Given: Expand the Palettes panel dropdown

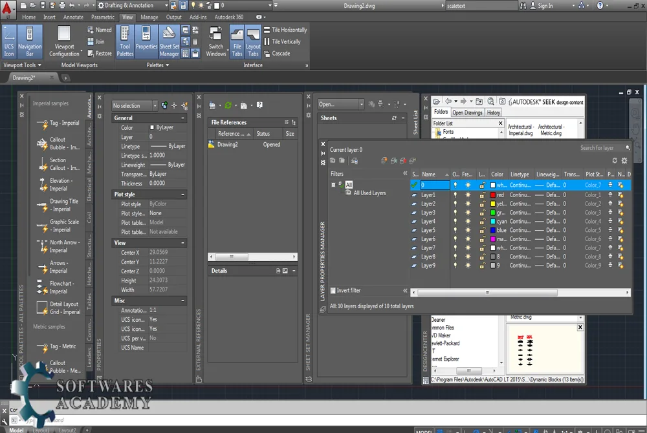Looking at the screenshot, I should tap(158, 65).
